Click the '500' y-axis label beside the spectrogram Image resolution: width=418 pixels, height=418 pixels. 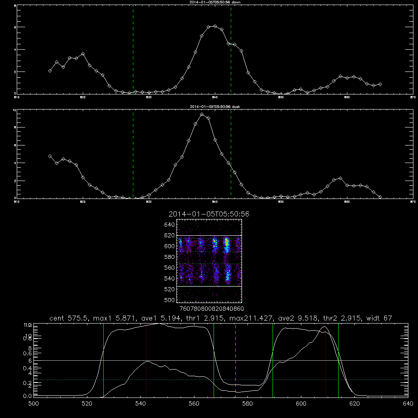170,300
